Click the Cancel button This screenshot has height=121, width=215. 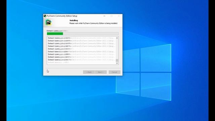pyautogui.click(x=115, y=72)
